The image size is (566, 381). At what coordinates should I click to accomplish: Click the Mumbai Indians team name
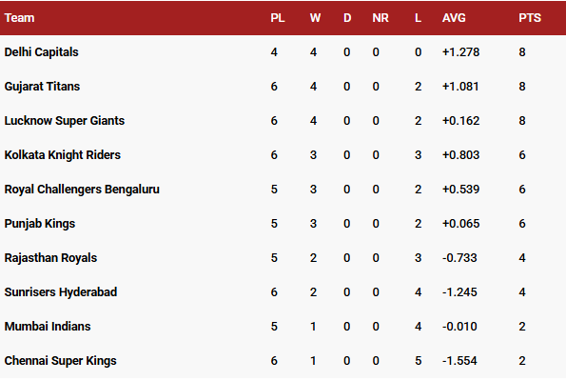coord(48,327)
